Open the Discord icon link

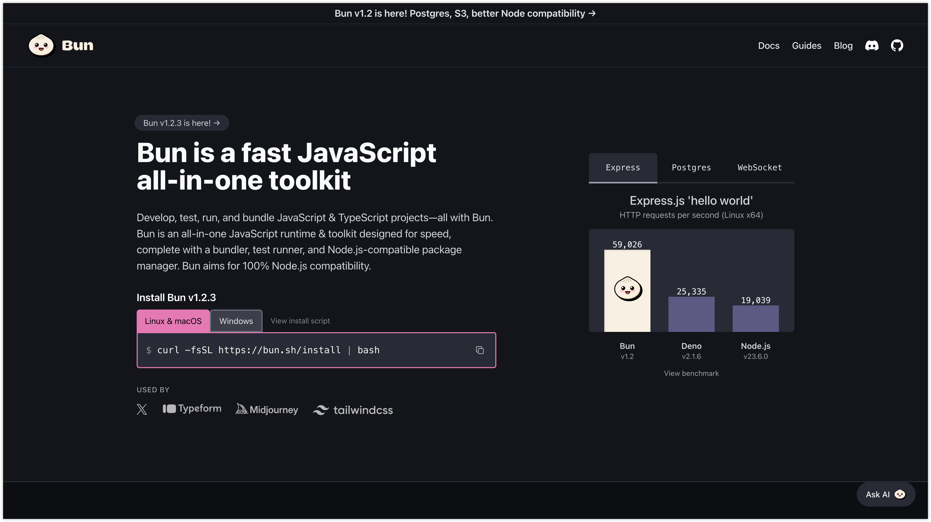click(x=872, y=45)
